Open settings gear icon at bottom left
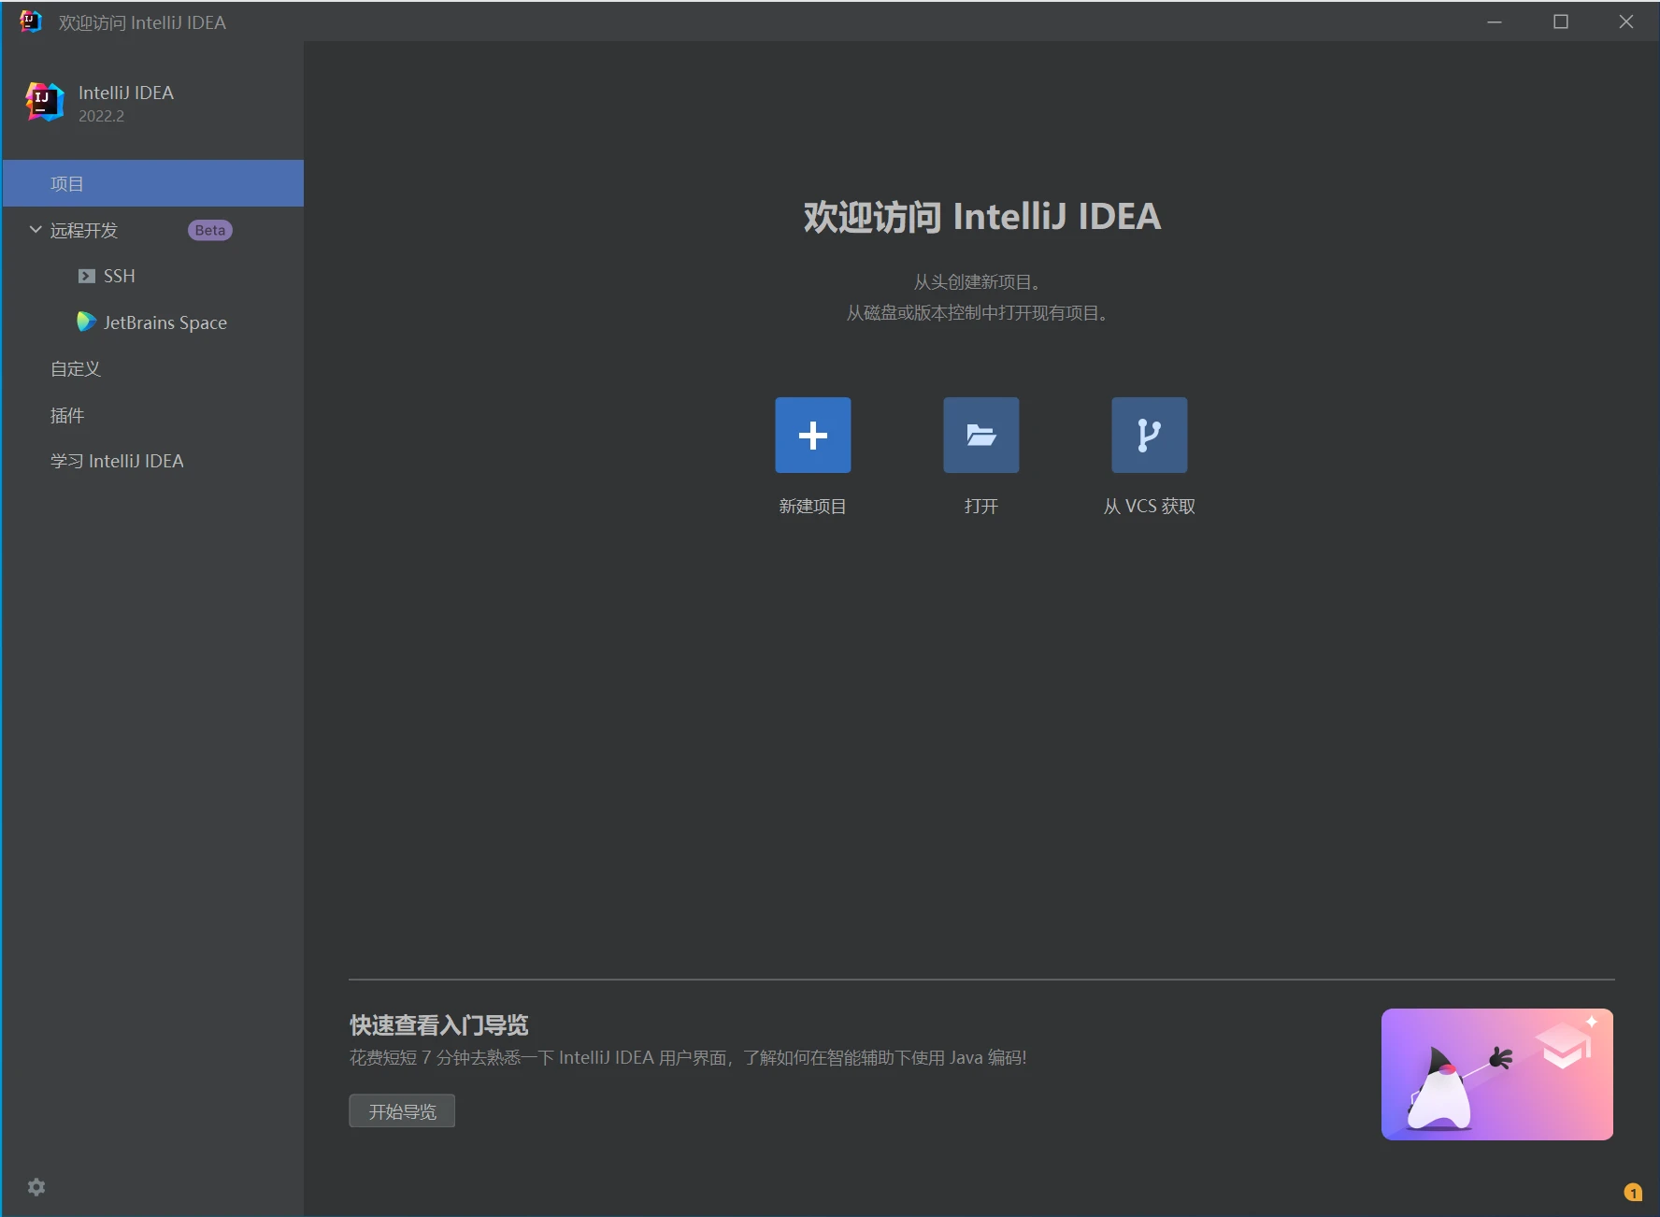The height and width of the screenshot is (1217, 1660). pyautogui.click(x=36, y=1186)
